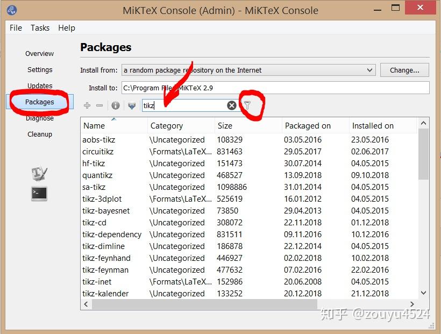Click installed date 09.10.2018
The image size is (441, 334).
pyautogui.click(x=370, y=175)
